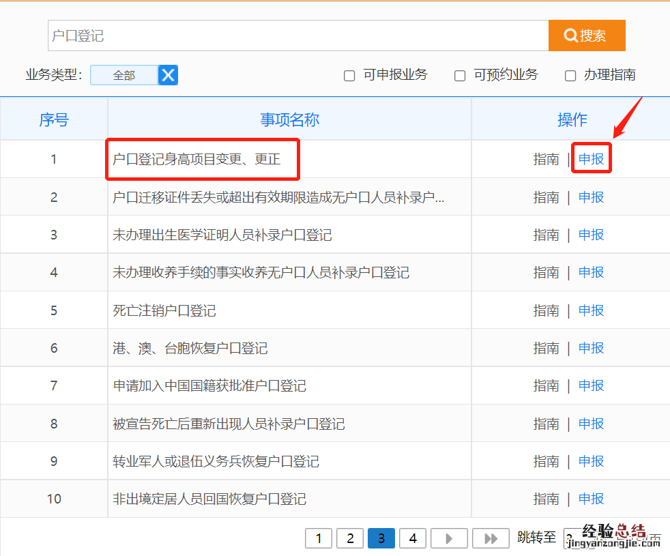Sort by the 序号 column header
The width and height of the screenshot is (670, 556).
[x=54, y=120]
